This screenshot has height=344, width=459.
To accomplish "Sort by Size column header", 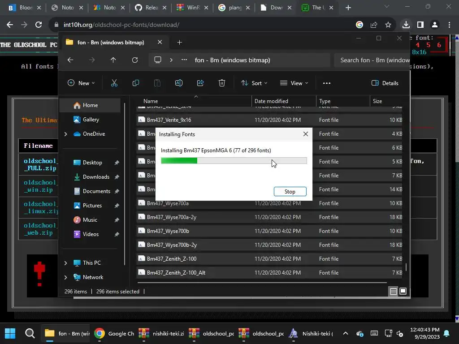I will [387, 101].
